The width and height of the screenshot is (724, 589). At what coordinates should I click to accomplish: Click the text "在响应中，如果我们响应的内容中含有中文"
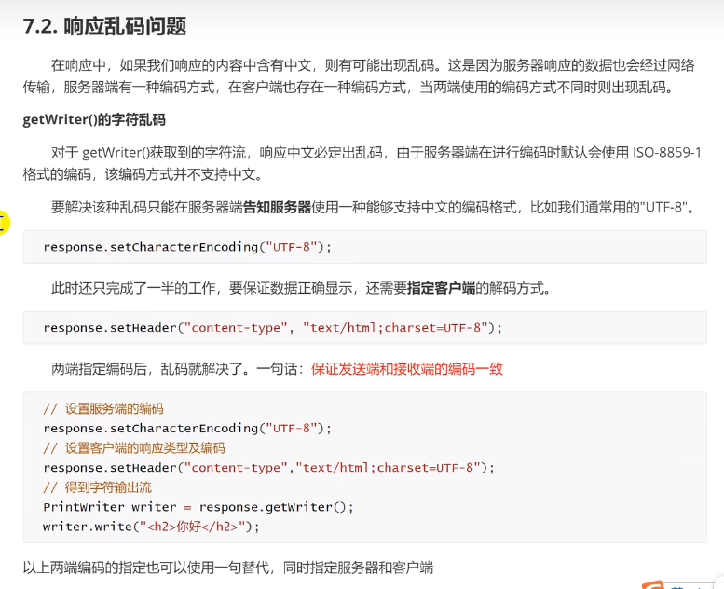tap(181, 65)
